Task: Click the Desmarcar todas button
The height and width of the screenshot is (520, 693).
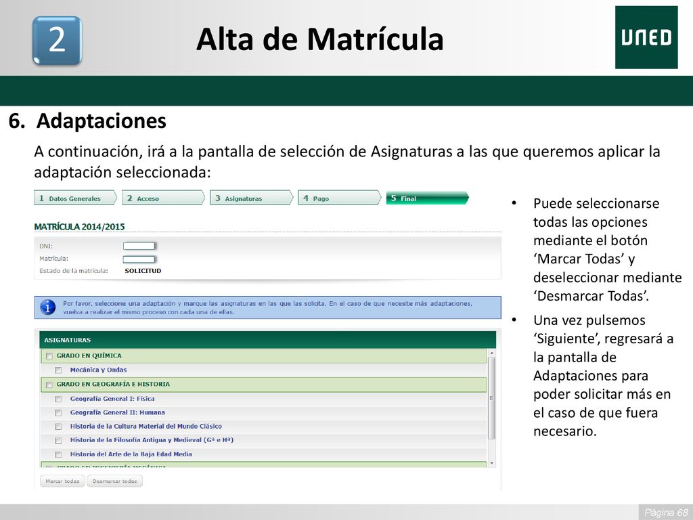Action: tap(115, 481)
